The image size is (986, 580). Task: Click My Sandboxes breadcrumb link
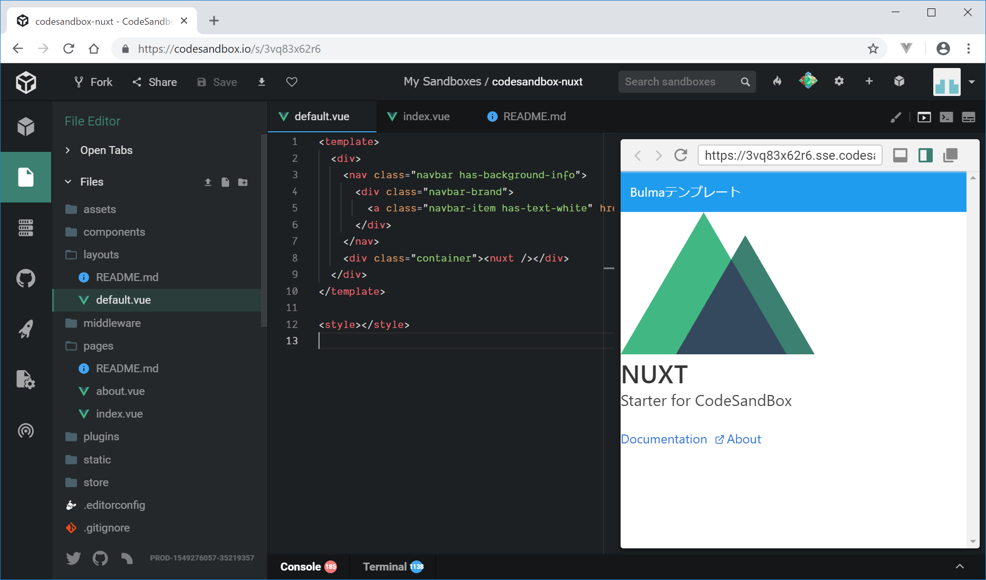(442, 82)
